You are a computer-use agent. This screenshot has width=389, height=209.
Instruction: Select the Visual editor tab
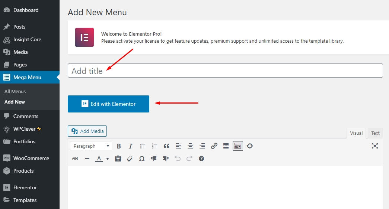coord(356,133)
